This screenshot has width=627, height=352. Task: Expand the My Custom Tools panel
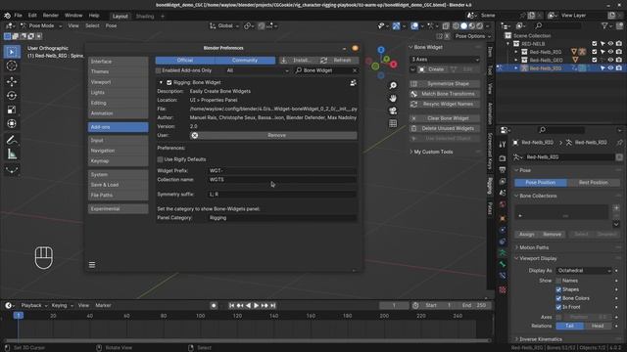pyautogui.click(x=433, y=153)
